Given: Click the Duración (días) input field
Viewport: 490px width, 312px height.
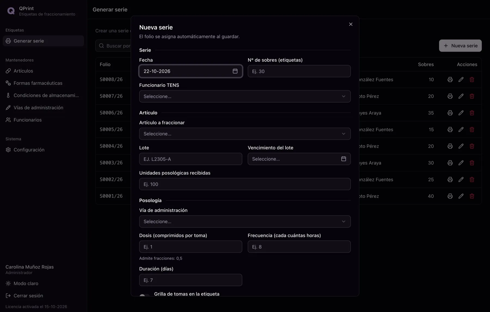Looking at the screenshot, I should [191, 280].
